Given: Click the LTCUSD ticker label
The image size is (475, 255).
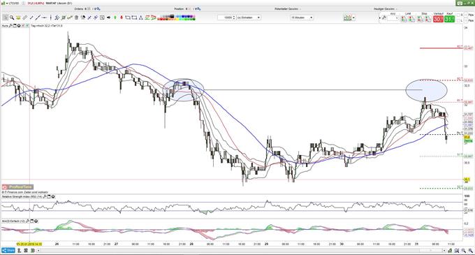Looking at the screenshot, I should 14,3.
